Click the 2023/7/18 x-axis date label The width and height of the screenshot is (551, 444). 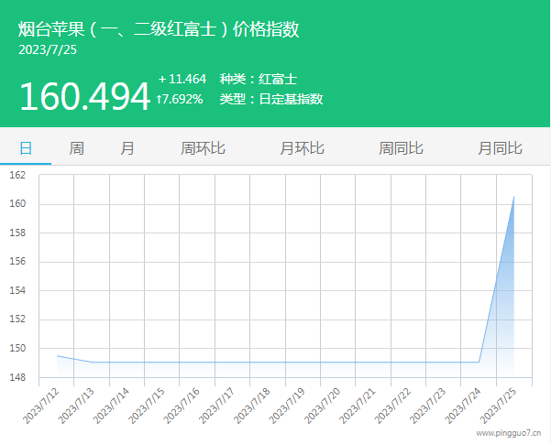pyautogui.click(x=254, y=406)
